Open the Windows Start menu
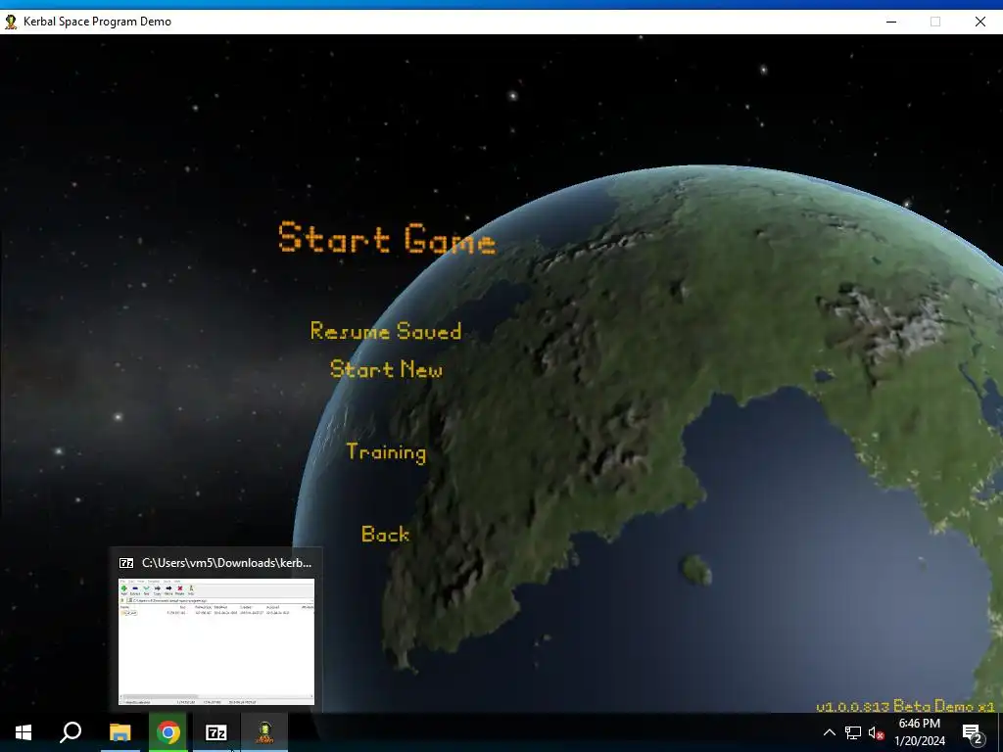The width and height of the screenshot is (1003, 752). [x=24, y=732]
